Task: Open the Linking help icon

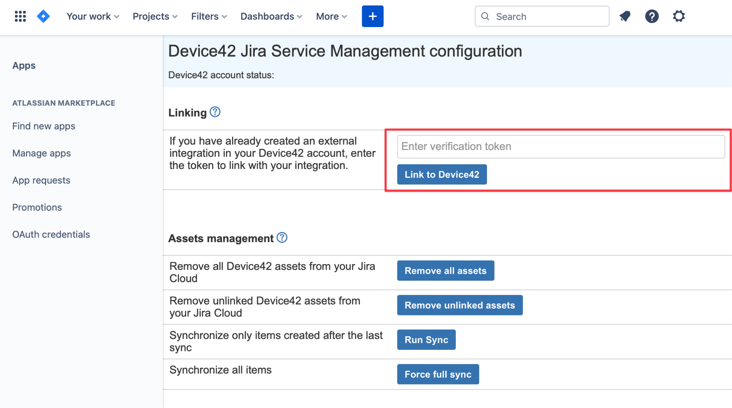Action: pyautogui.click(x=215, y=112)
